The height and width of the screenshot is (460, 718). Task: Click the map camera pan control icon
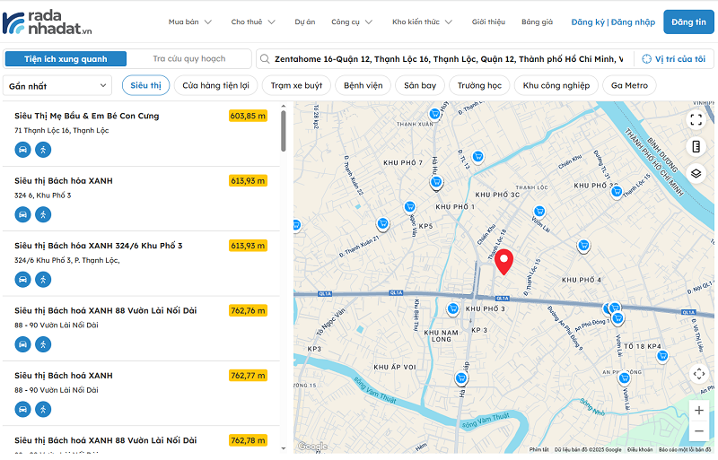pyautogui.click(x=698, y=374)
